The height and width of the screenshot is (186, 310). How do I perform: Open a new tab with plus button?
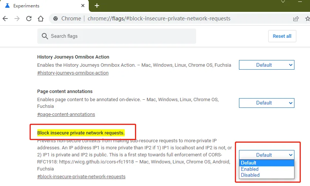(x=97, y=6)
